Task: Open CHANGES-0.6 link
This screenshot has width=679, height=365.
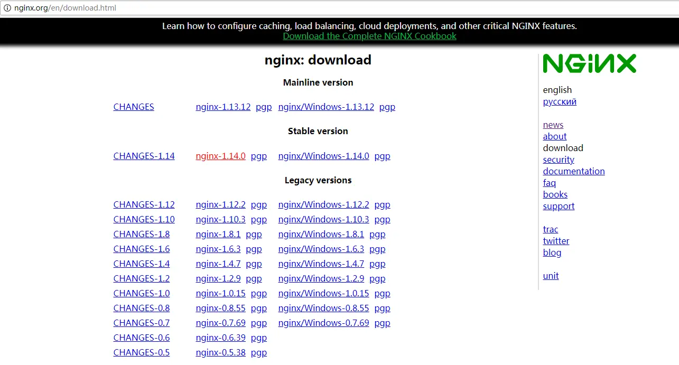Action: [x=141, y=338]
